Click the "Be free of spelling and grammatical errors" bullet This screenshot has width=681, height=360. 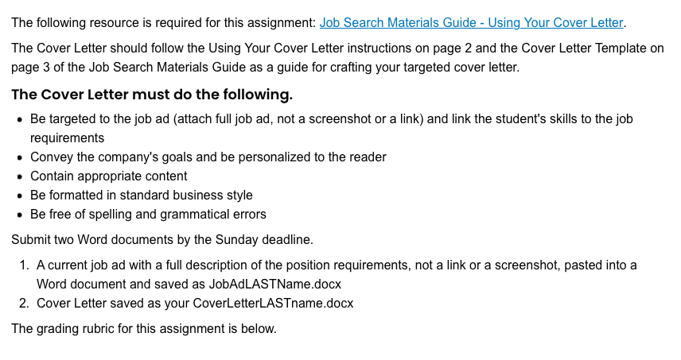[148, 215]
